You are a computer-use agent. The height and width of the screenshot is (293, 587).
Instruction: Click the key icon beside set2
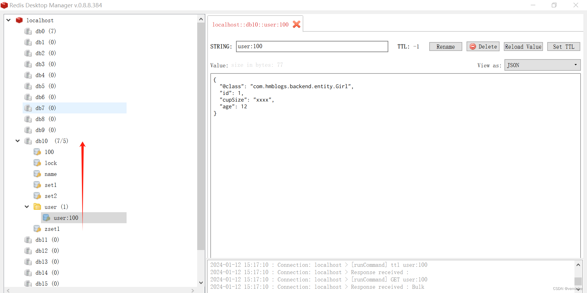click(37, 196)
